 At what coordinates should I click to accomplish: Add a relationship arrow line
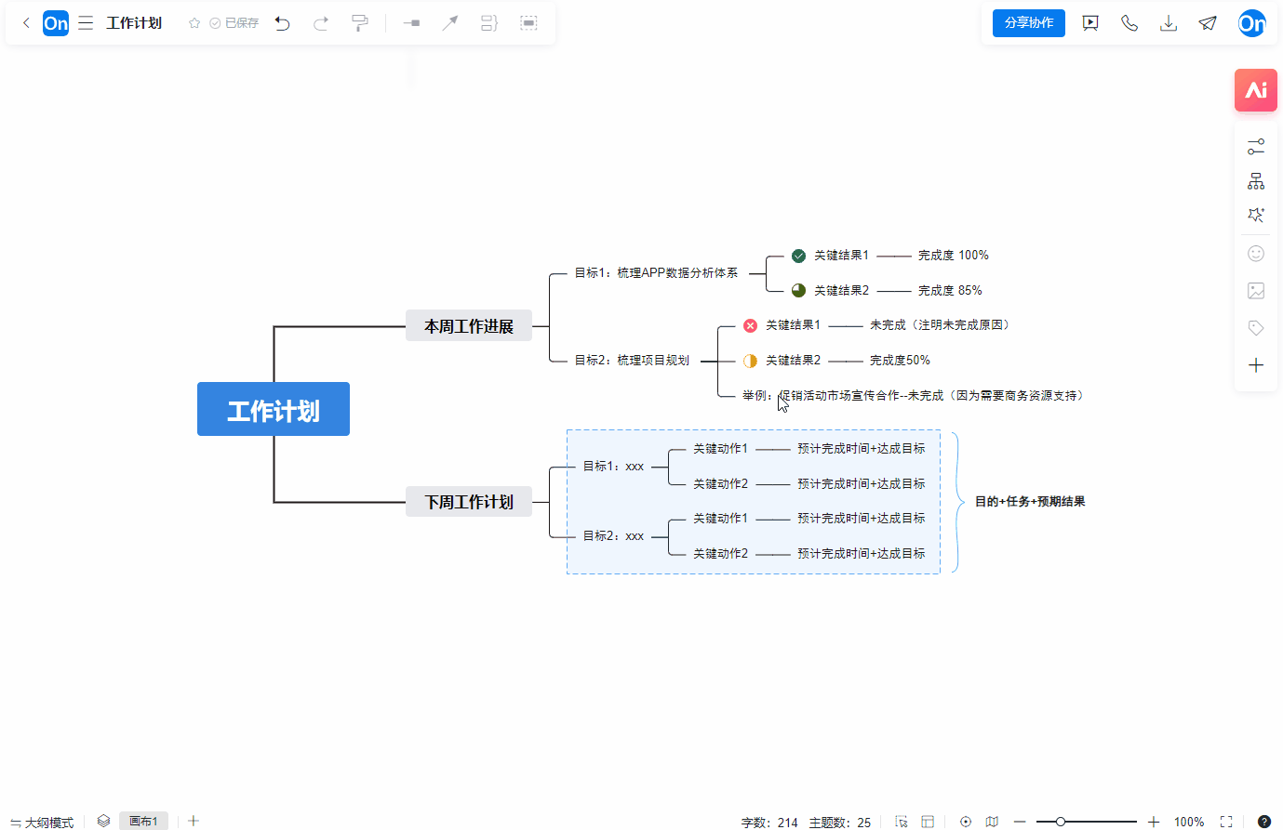point(450,23)
